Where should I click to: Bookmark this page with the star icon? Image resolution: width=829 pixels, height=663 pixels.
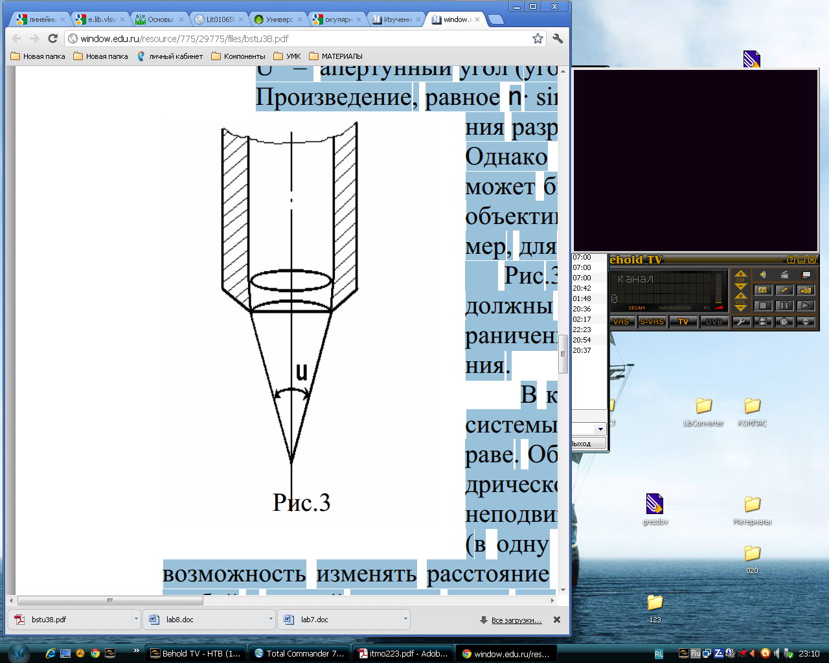[x=538, y=38]
